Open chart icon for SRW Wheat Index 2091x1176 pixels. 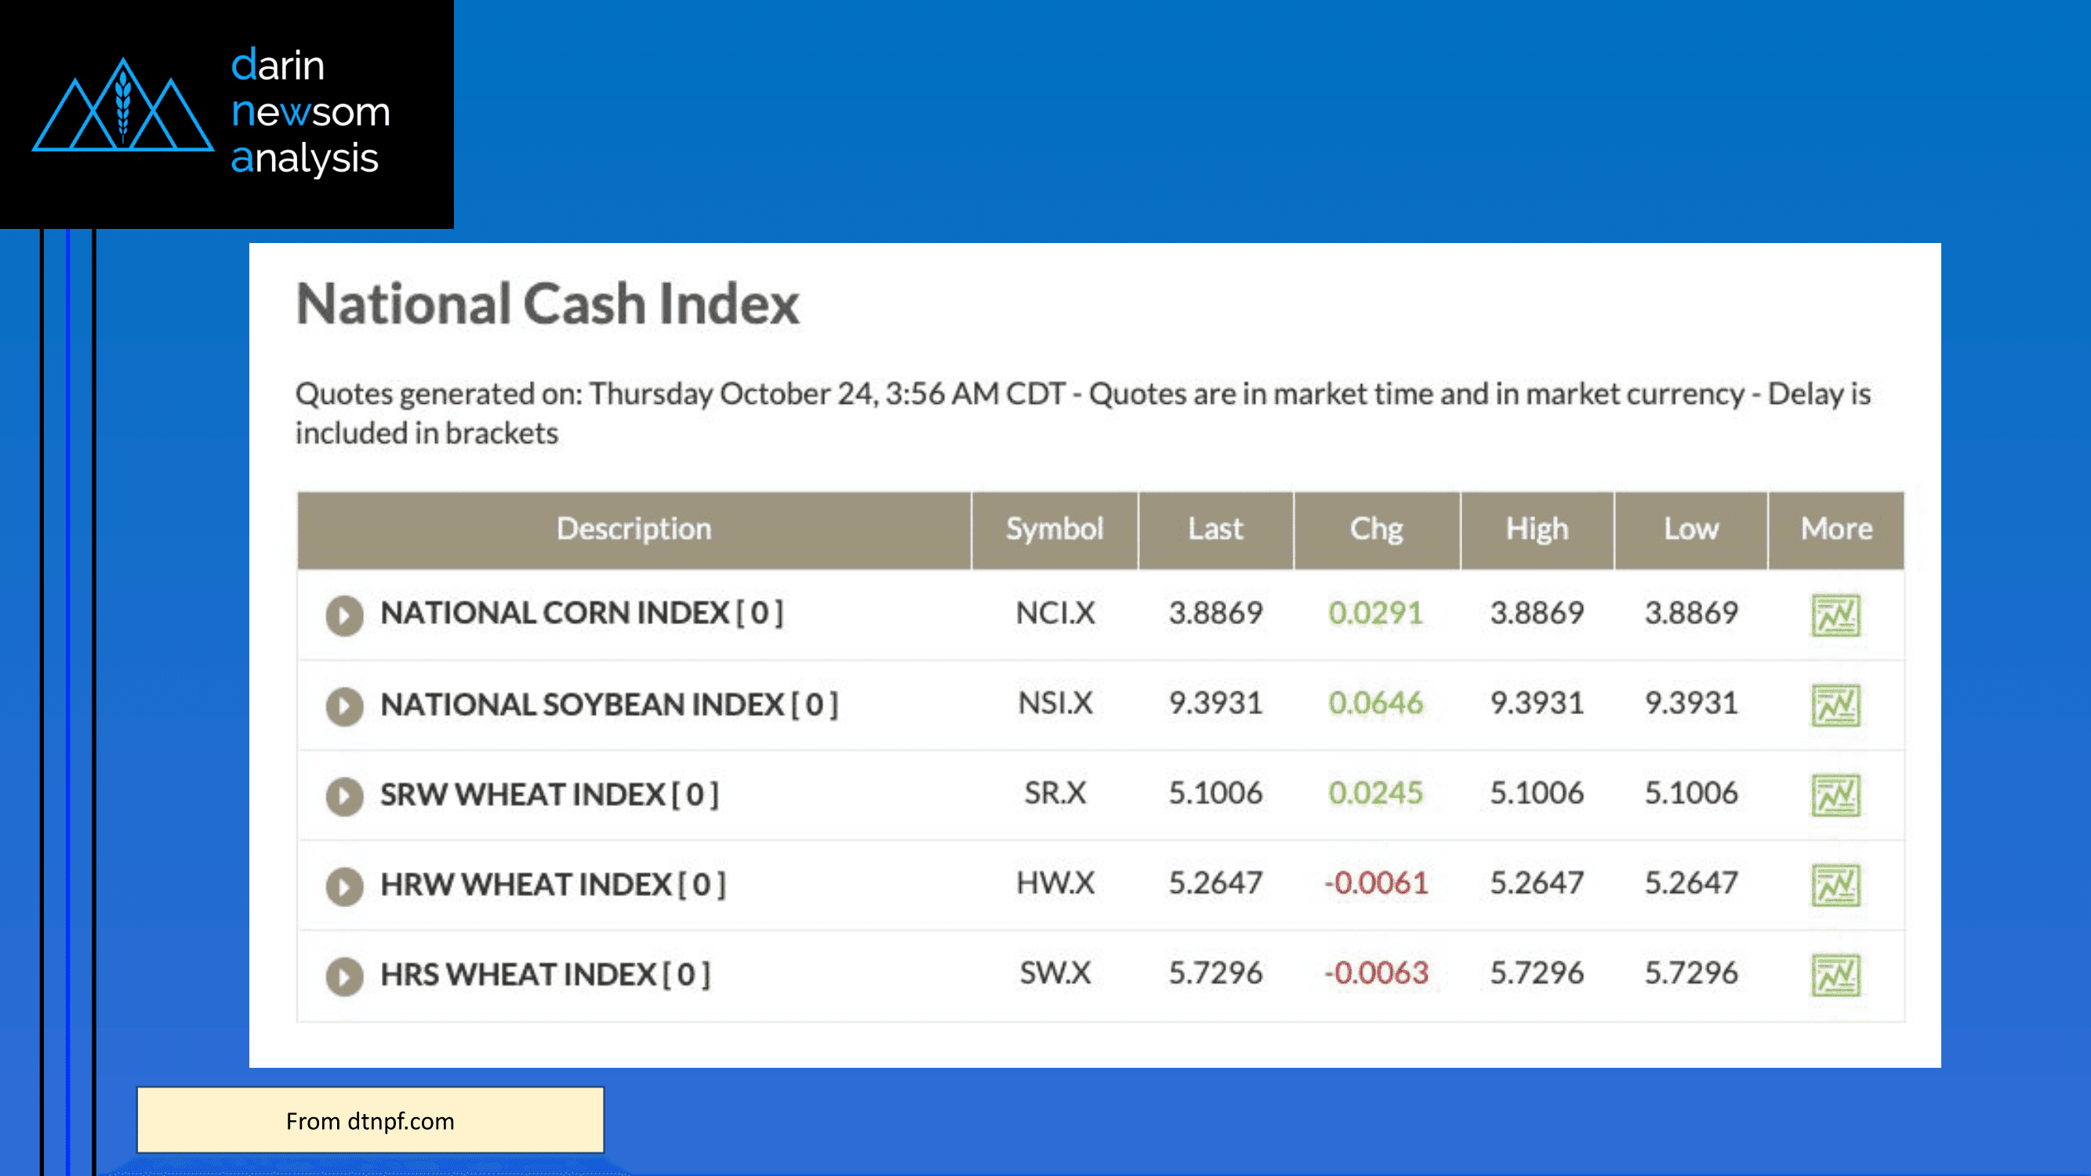[x=1835, y=795]
